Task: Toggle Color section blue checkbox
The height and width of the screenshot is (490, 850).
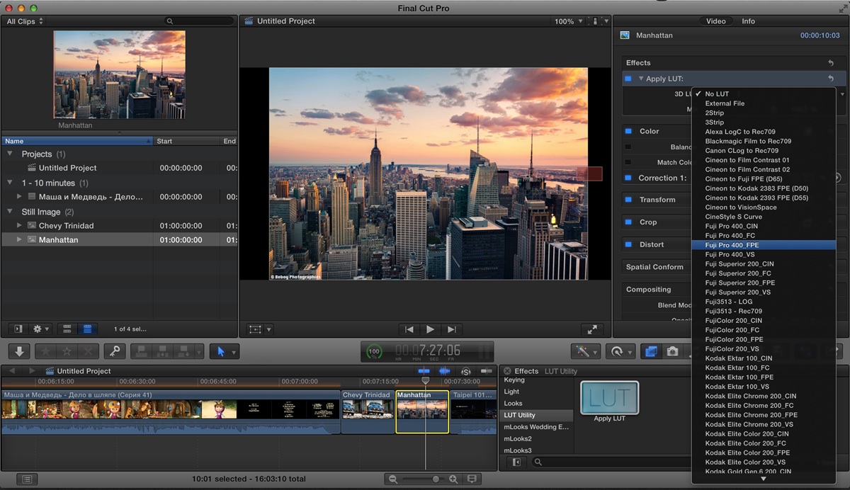Action: pos(628,131)
